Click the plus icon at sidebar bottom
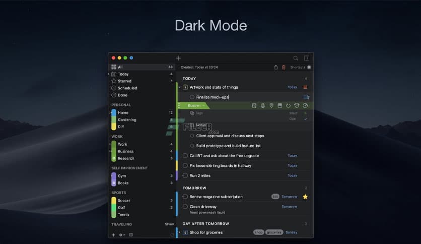Screen dimensions: 421x244 coord(113,235)
